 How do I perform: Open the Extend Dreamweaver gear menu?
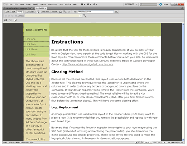tap(89, 4)
